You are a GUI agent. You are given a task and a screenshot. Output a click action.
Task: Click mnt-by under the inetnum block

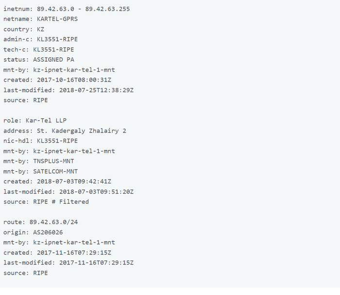click(59, 70)
